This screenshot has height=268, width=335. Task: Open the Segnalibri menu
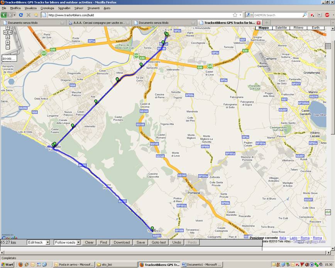pos(64,8)
